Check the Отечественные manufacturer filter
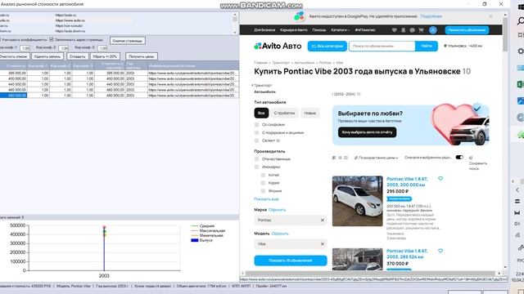The height and width of the screenshot is (294, 524). (x=256, y=159)
